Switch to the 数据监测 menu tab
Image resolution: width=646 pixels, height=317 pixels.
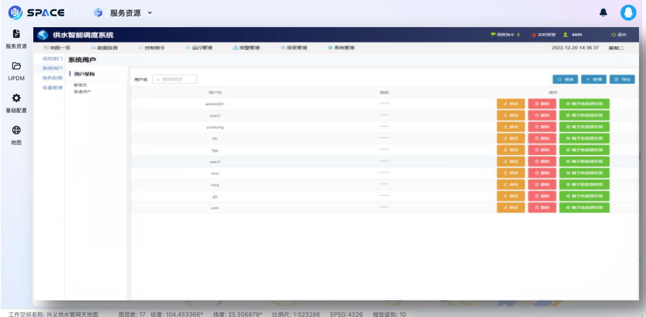click(104, 48)
